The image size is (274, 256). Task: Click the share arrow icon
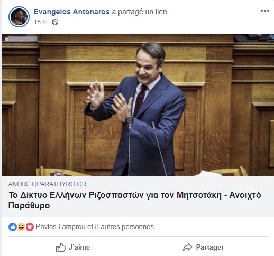tap(187, 247)
